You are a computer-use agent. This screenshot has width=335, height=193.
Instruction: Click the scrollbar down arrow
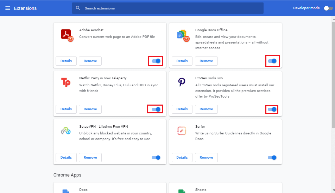click(x=334, y=190)
